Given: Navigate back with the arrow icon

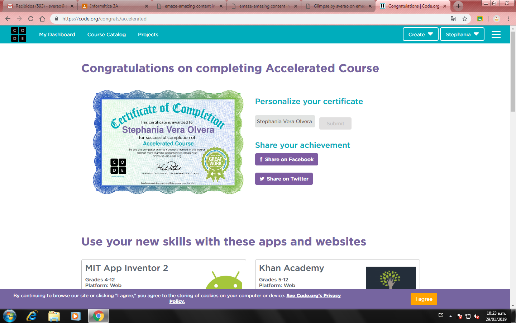Looking at the screenshot, I should pos(8,19).
